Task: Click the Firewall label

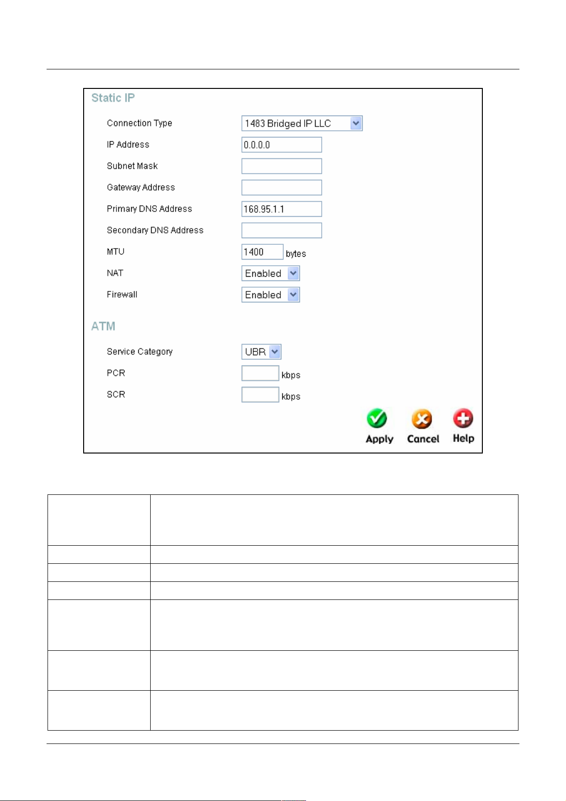Action: (122, 294)
